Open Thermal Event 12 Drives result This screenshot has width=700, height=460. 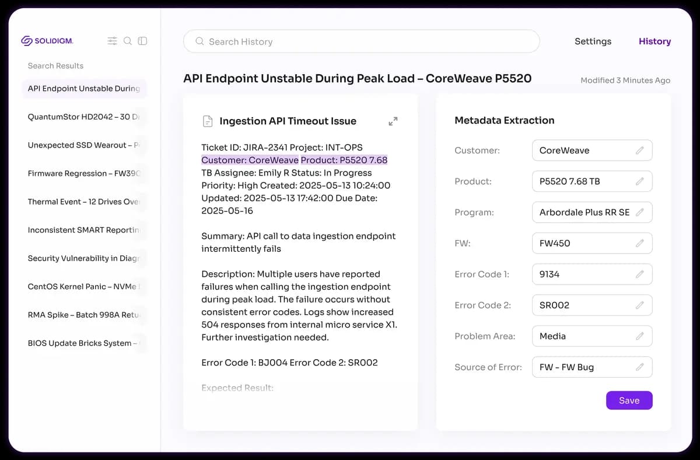click(85, 202)
